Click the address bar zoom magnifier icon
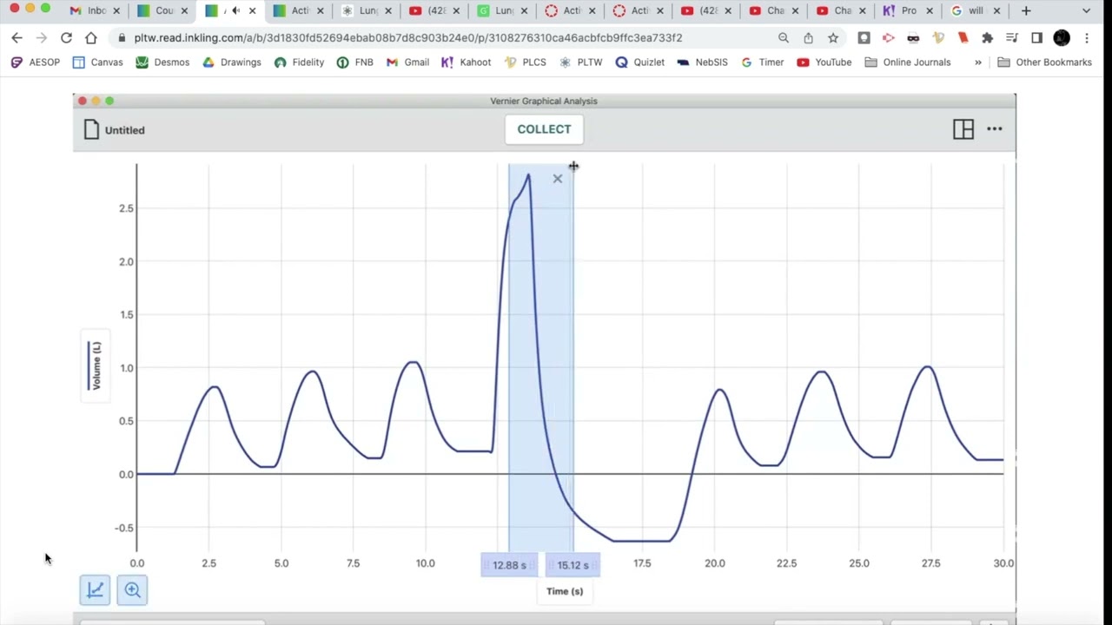The width and height of the screenshot is (1112, 625). [784, 38]
